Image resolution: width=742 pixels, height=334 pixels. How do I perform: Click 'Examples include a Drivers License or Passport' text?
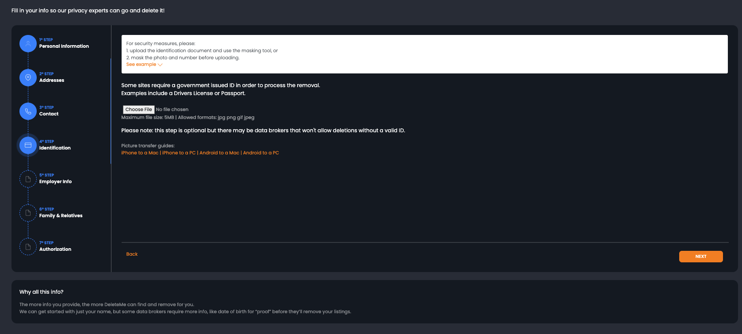click(184, 93)
